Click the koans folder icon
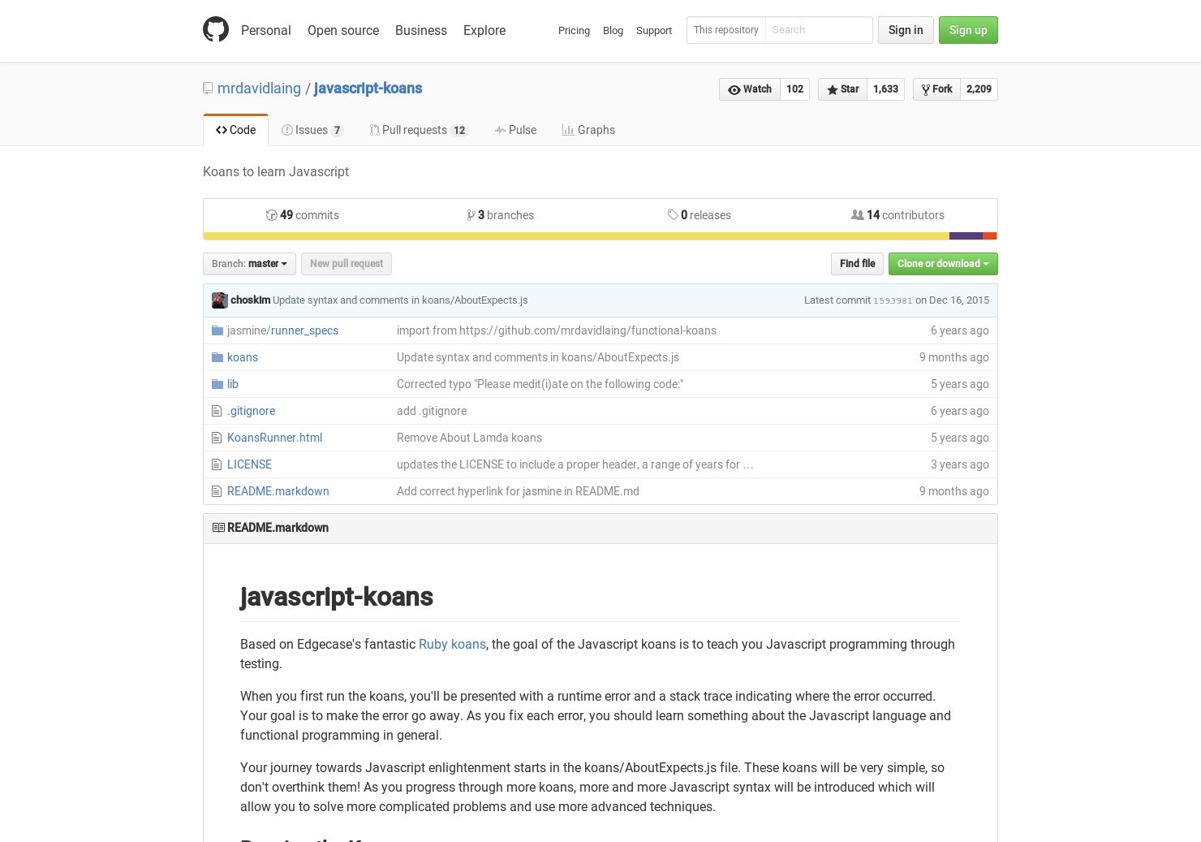Screen dimensions: 1201x842 [x=217, y=356]
